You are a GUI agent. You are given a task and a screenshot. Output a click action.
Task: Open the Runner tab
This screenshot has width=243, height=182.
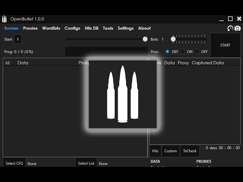click(12, 28)
